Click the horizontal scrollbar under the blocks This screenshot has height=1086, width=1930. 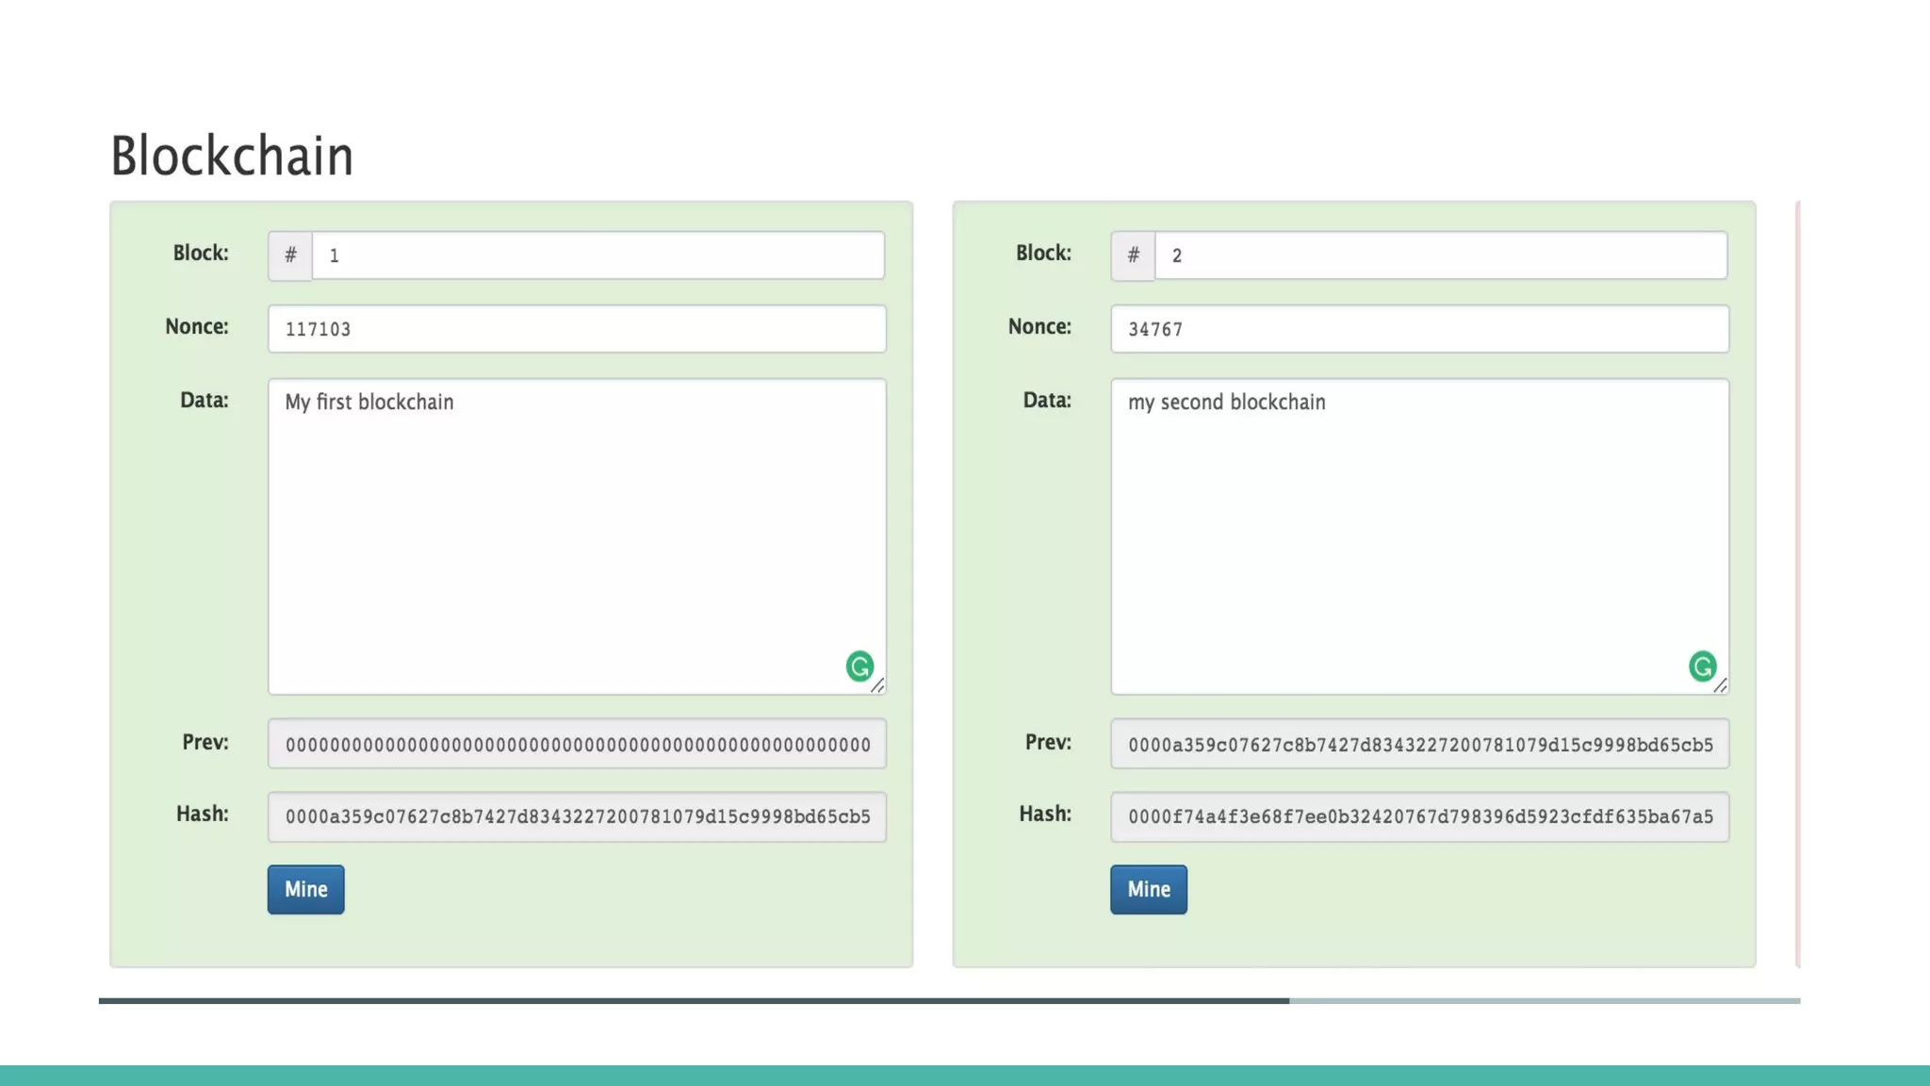pos(694,1000)
